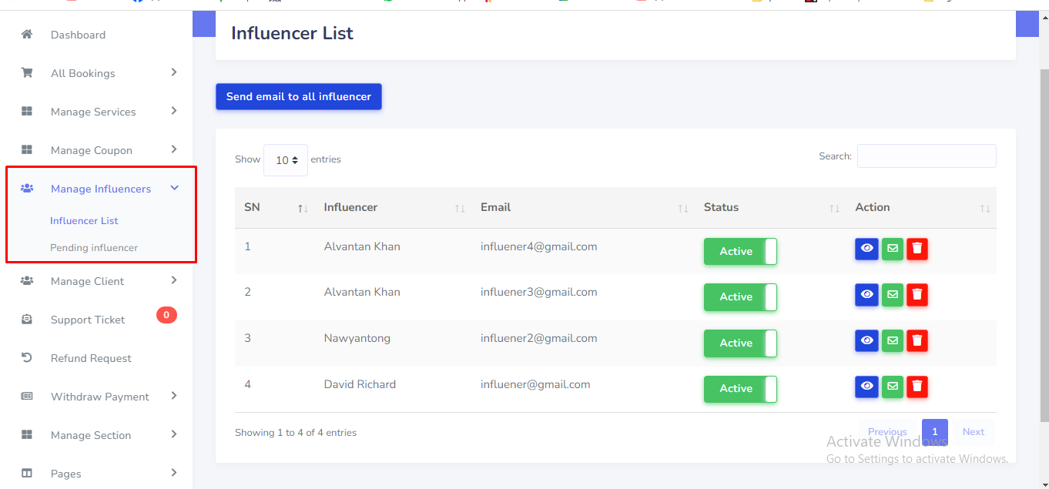Go to pagination page 1 button
The width and height of the screenshot is (1049, 489).
point(934,432)
